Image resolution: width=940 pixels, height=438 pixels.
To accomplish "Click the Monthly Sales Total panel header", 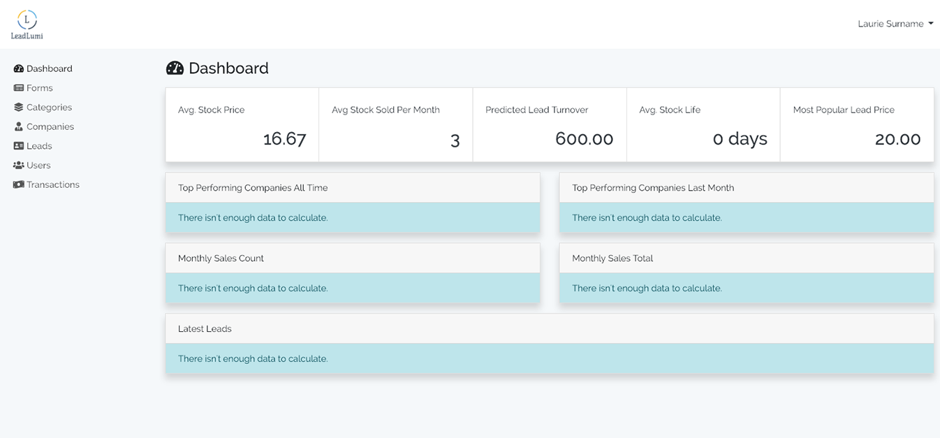I will [747, 258].
